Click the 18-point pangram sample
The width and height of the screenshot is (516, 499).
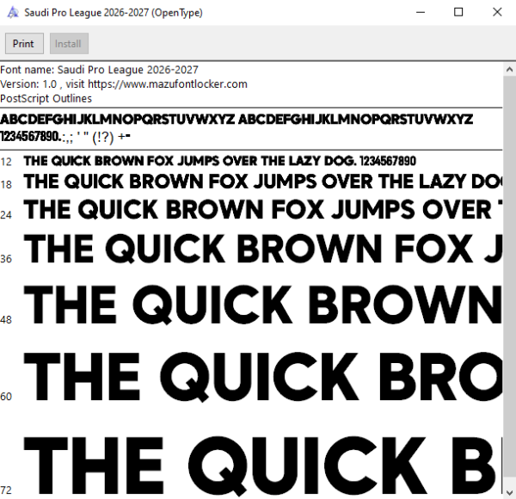(x=263, y=182)
